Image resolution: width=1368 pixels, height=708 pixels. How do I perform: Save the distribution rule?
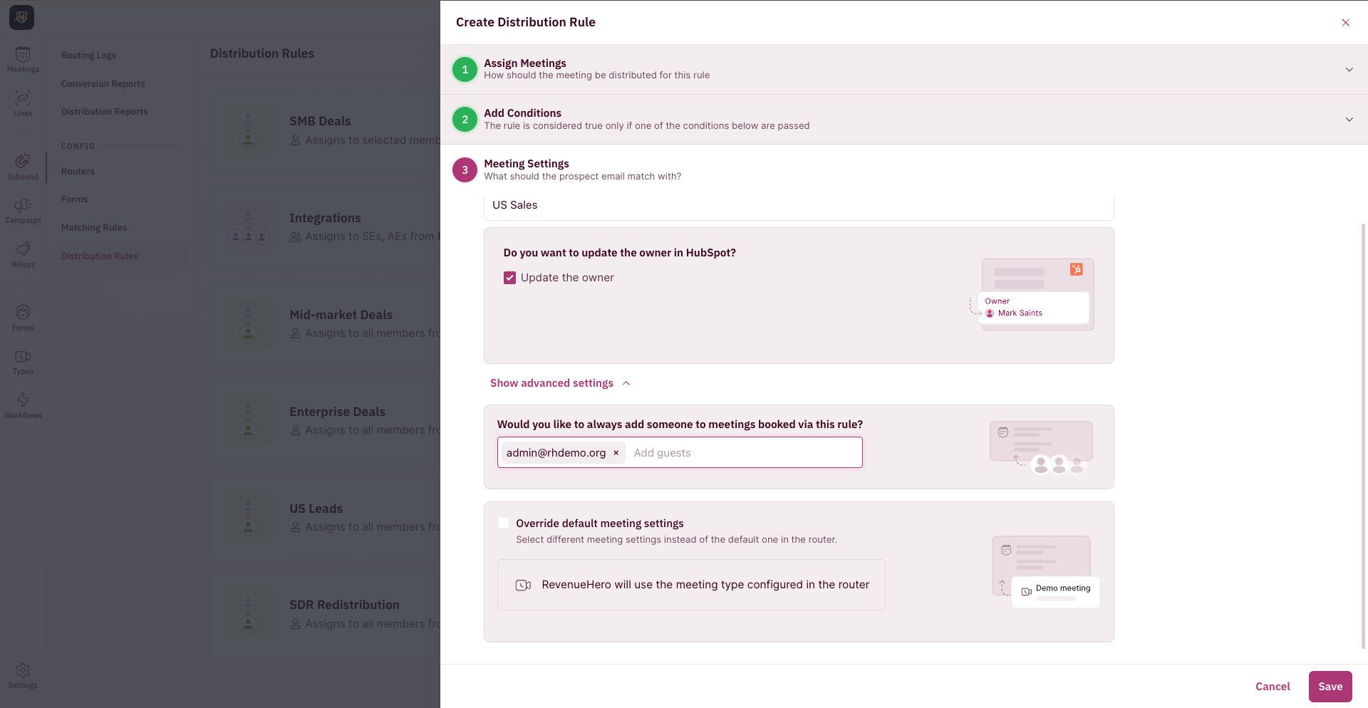[x=1330, y=687]
